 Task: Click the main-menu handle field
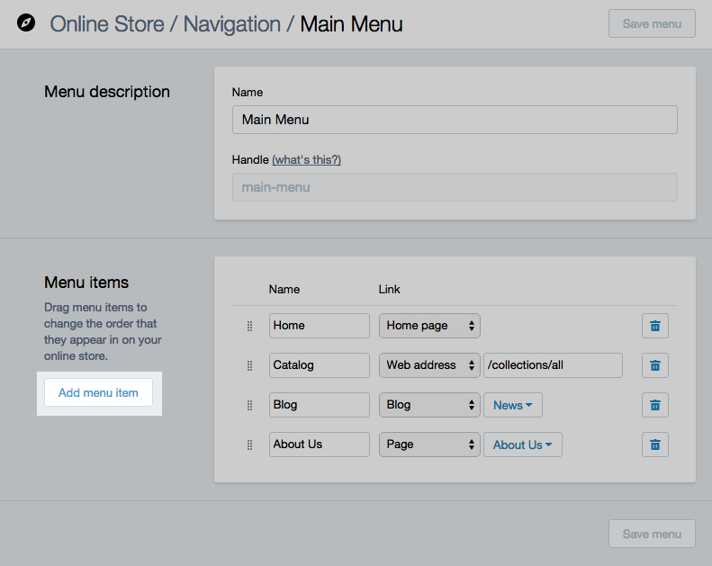pyautogui.click(x=455, y=187)
